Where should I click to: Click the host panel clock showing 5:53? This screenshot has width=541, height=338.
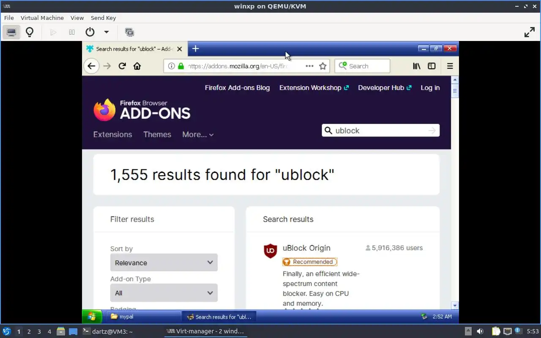point(533,331)
